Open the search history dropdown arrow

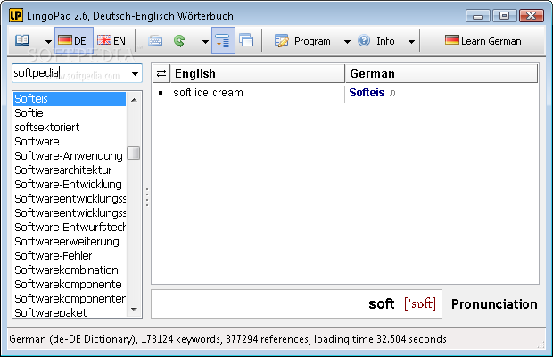click(x=135, y=74)
